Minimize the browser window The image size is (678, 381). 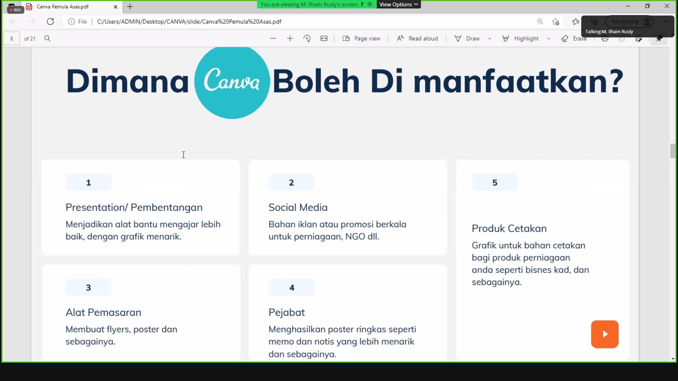coord(628,6)
